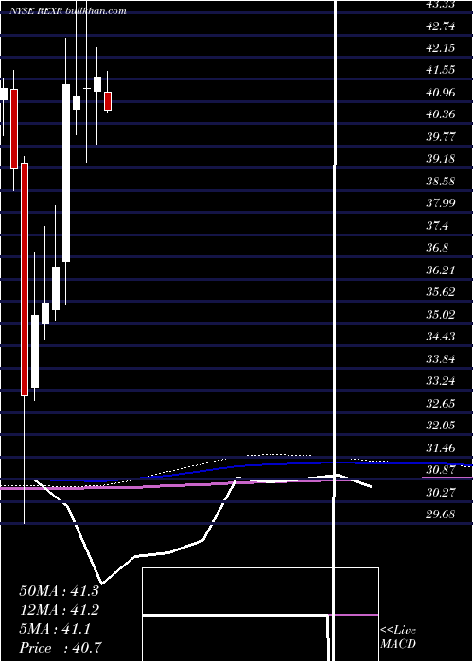Screen dimensions: 473x662
Task: Click the 39.18 price axis label
Action: (x=441, y=159)
